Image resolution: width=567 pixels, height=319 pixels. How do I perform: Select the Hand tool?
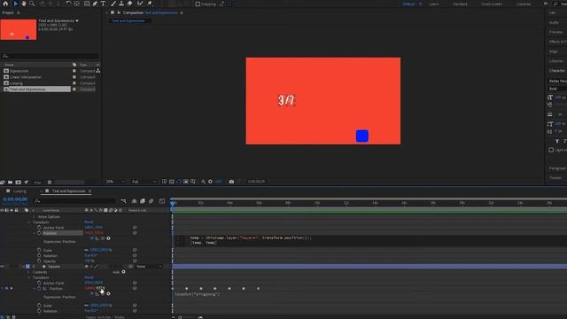click(24, 4)
